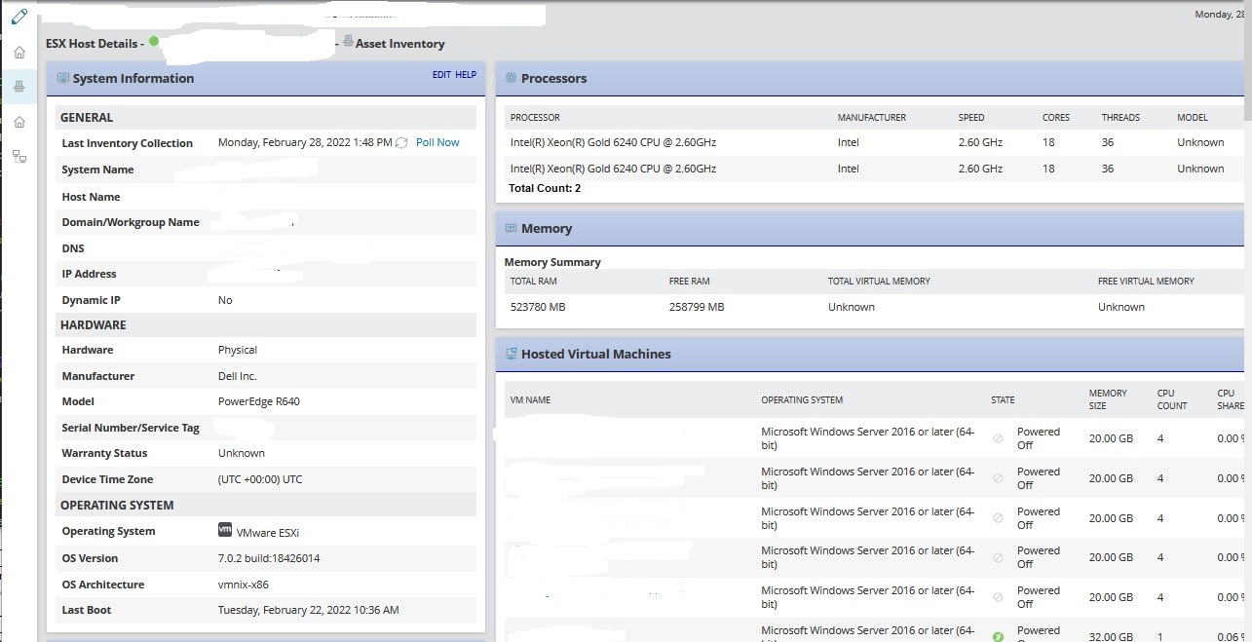Open the home icon directly below the pencil
1252x642 pixels.
19,52
